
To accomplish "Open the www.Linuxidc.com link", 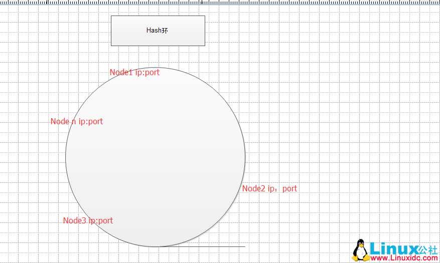I will click(x=403, y=257).
